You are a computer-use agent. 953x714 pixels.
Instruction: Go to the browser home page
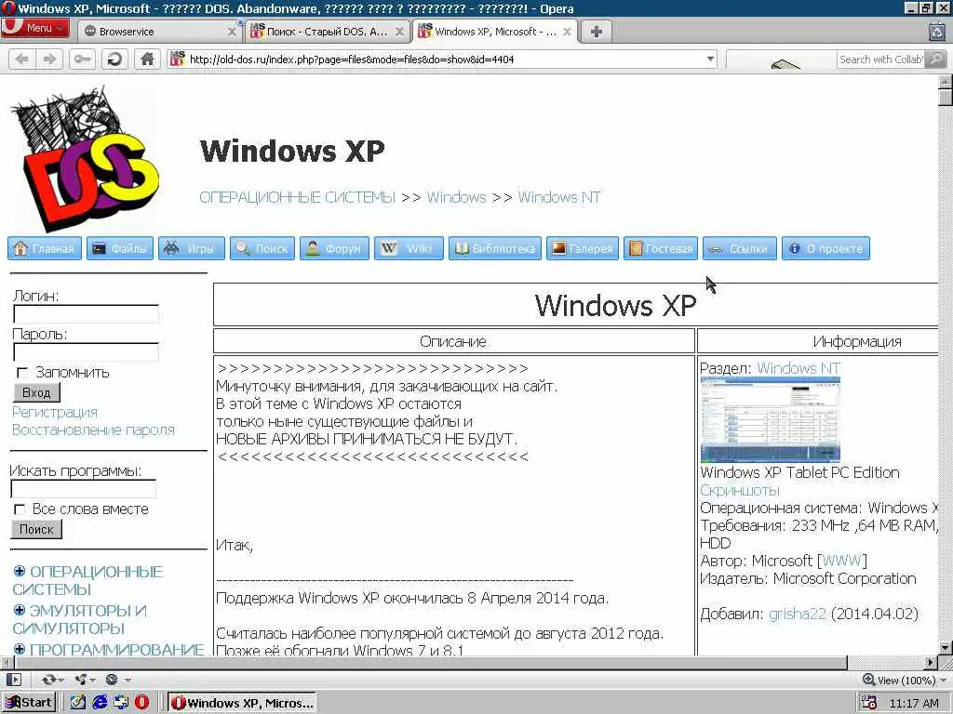(x=147, y=59)
